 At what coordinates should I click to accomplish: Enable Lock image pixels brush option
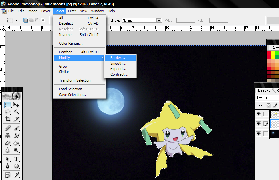click(x=275, y=105)
